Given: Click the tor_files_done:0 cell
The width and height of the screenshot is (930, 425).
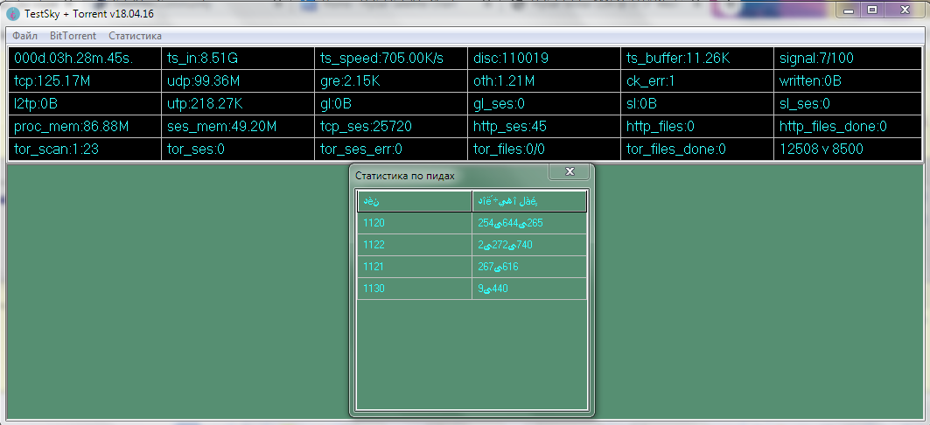Looking at the screenshot, I should coord(697,149).
